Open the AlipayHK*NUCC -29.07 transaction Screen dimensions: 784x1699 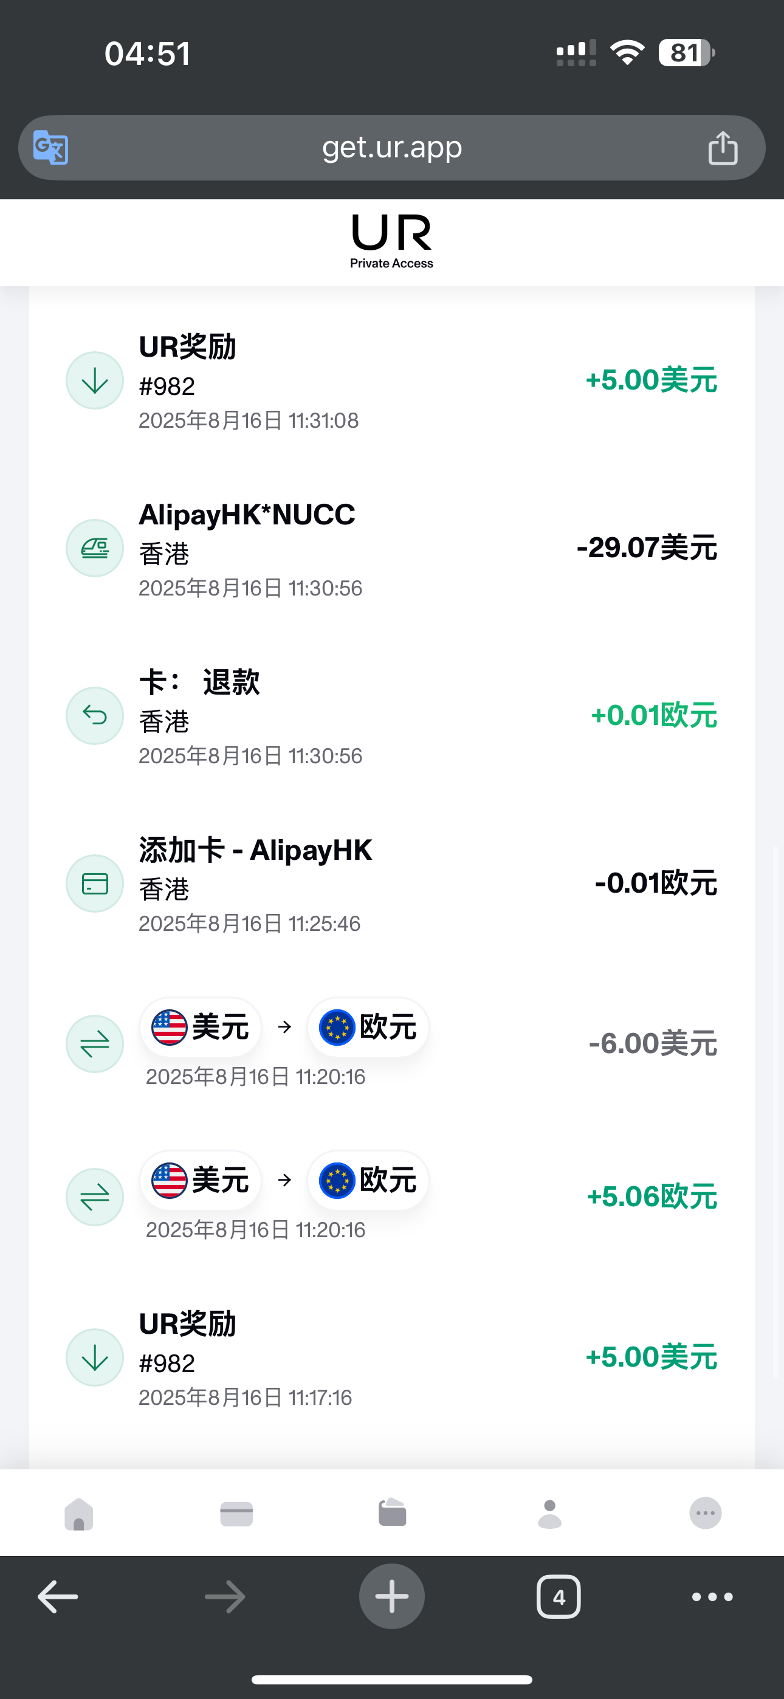392,548
